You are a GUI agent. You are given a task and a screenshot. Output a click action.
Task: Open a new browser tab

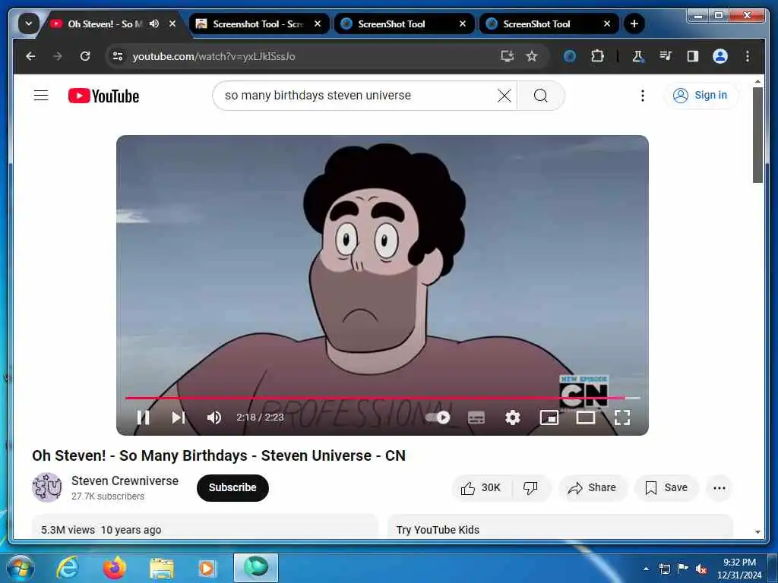(x=634, y=24)
